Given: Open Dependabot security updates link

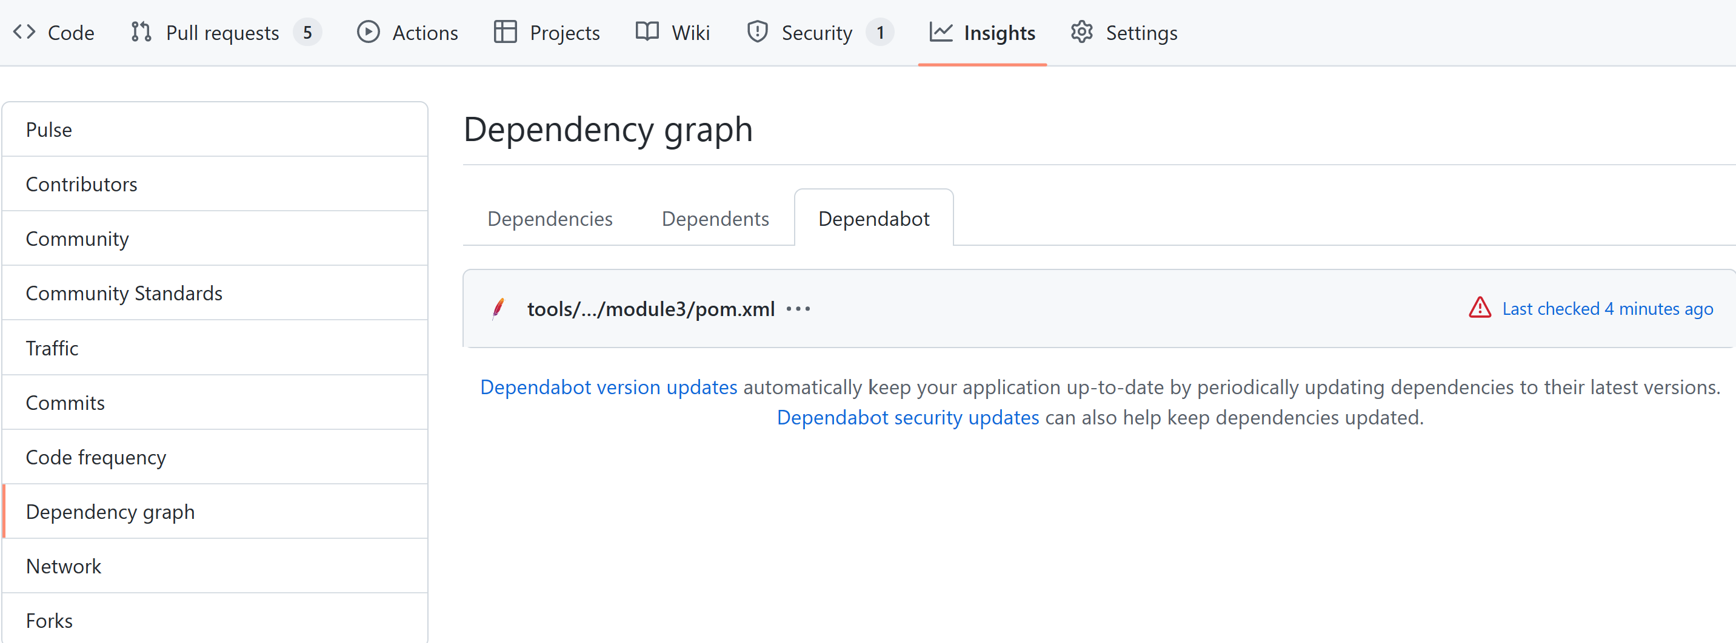Looking at the screenshot, I should coord(908,417).
